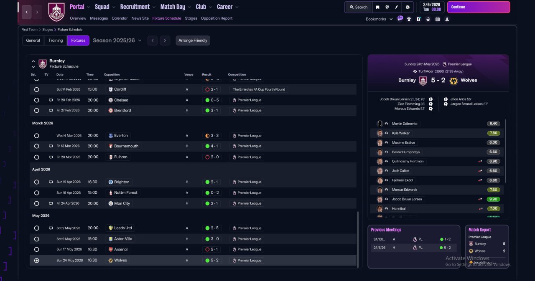Click the Continue button
Viewport: 535px width, 281px height.
point(479,7)
